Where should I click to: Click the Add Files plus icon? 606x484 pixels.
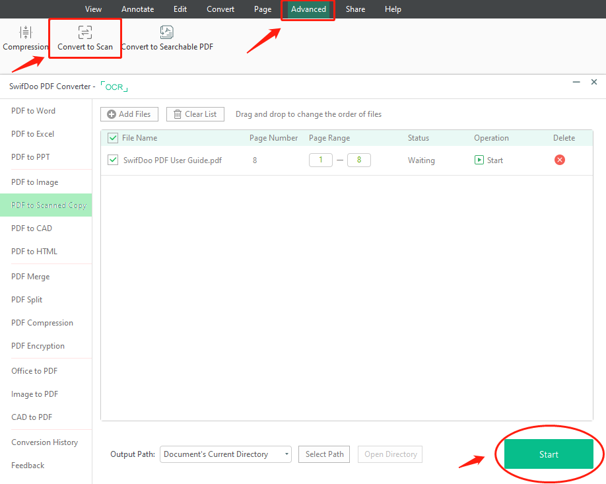[x=112, y=114]
